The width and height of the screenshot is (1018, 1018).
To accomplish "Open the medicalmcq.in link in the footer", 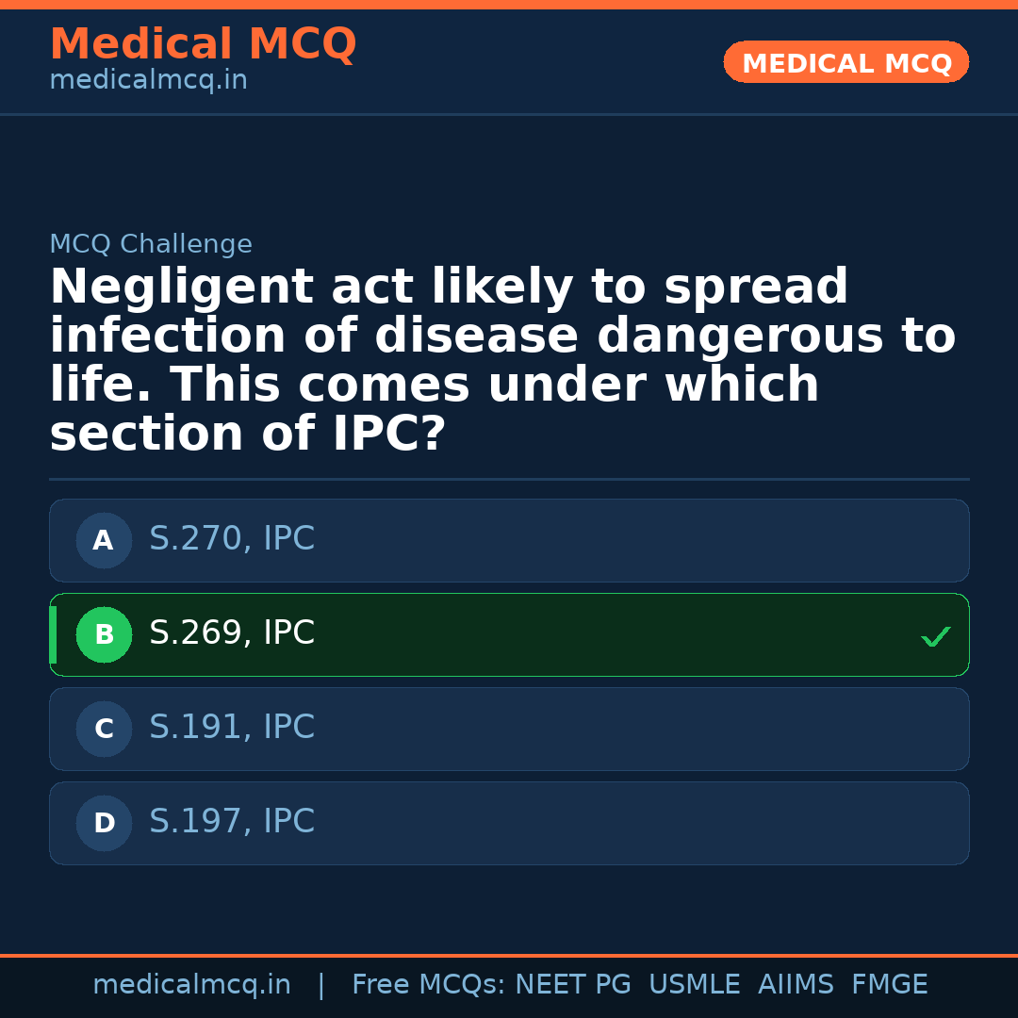I will click(x=191, y=985).
